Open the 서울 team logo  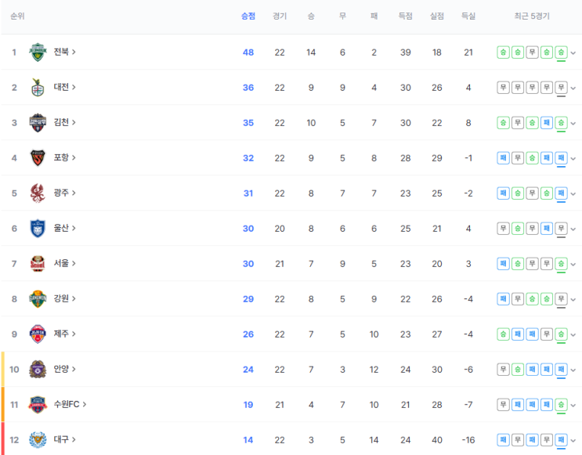pos(38,263)
